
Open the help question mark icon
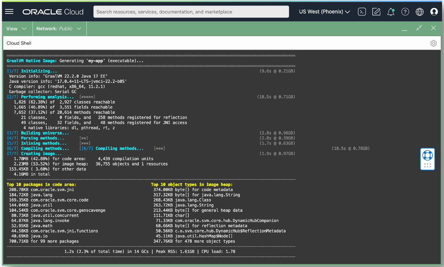pos(405,12)
